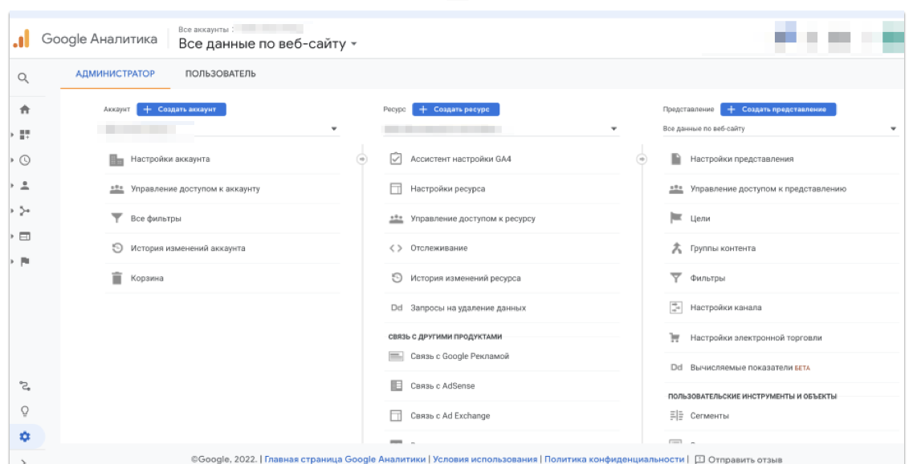Click the Admin gear icon in sidebar
This screenshot has width=913, height=464.
coord(25,436)
